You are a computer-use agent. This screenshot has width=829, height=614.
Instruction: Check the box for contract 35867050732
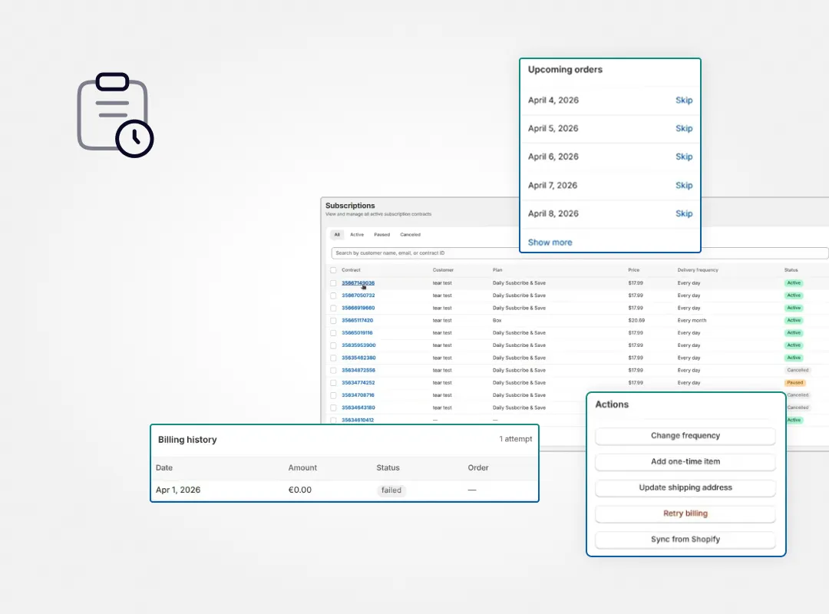point(333,295)
